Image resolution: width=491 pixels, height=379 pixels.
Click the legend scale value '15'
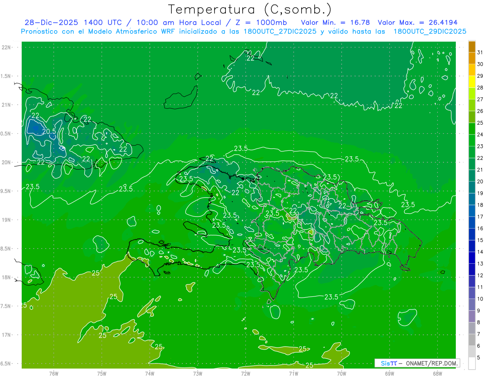pos(480,240)
